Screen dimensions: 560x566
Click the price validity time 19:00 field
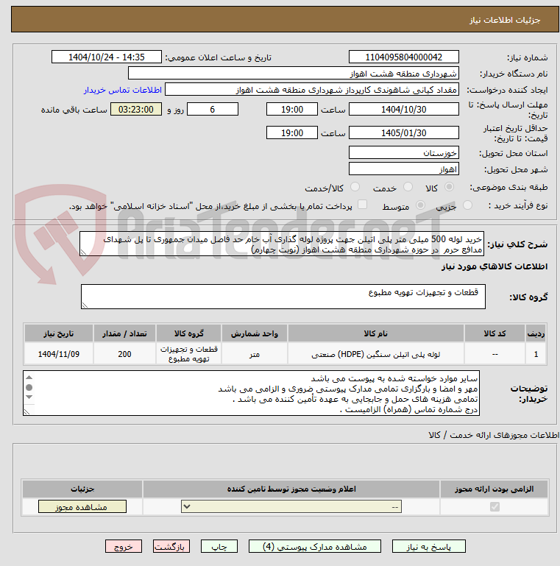pyautogui.click(x=292, y=132)
